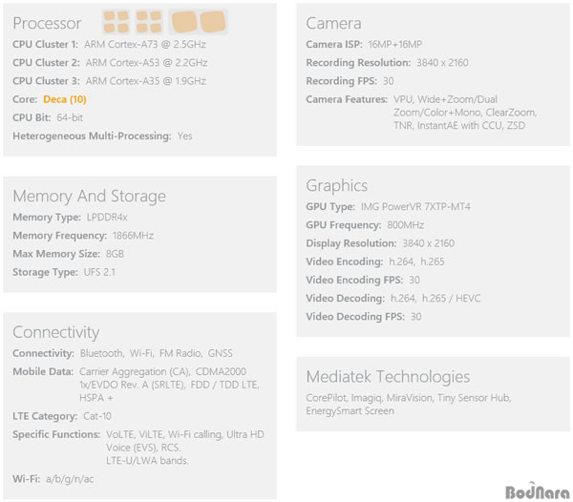Click the Wi-Fi a/b/g/n/ac value
573x502 pixels.
pyautogui.click(x=70, y=479)
